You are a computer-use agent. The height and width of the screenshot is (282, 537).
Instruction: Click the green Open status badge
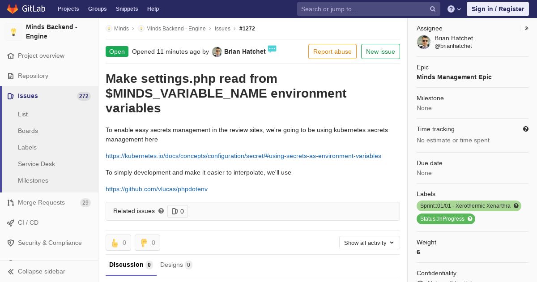click(x=117, y=51)
